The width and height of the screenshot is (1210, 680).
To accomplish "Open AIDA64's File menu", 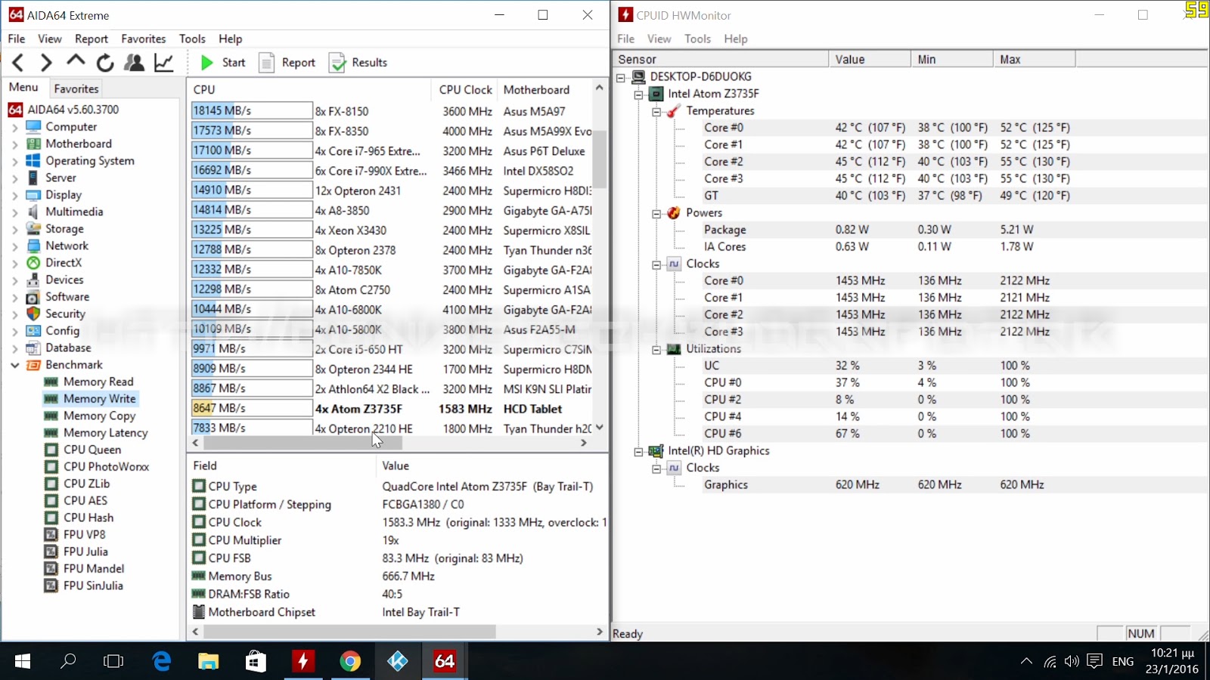I will tap(17, 39).
